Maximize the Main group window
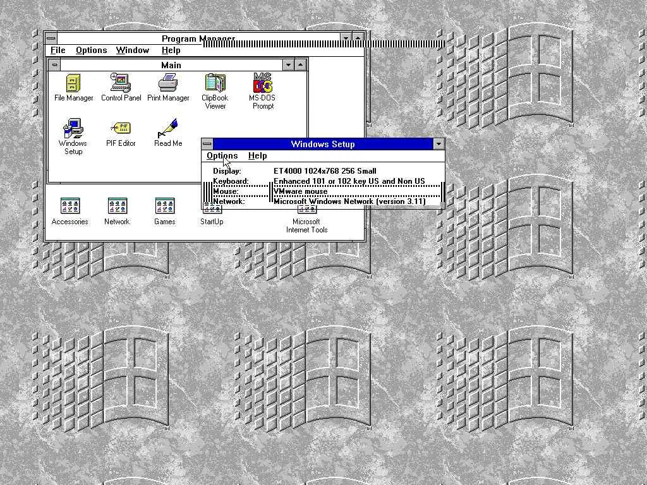 tap(301, 65)
